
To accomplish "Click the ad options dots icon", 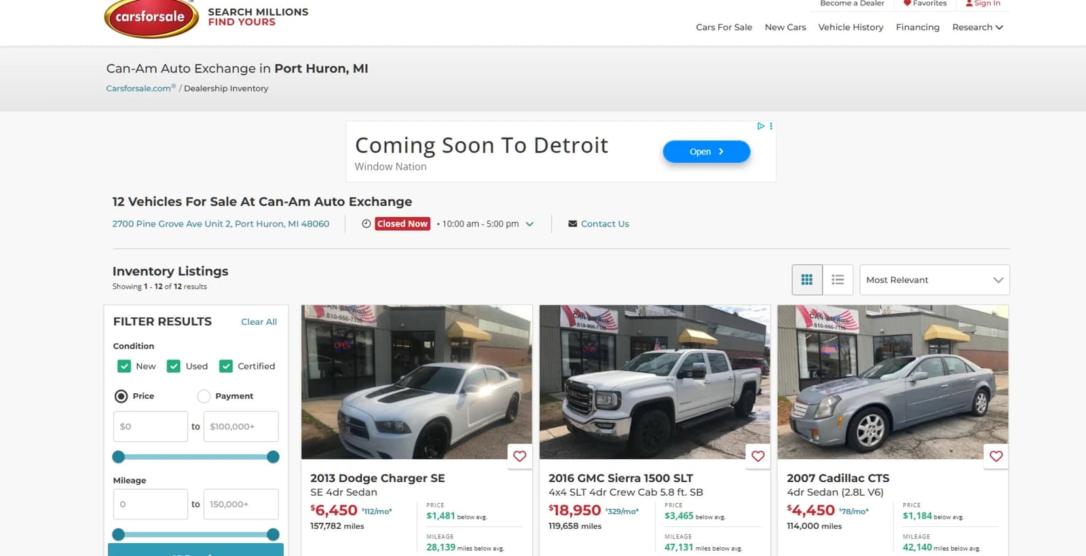I will coord(771,126).
